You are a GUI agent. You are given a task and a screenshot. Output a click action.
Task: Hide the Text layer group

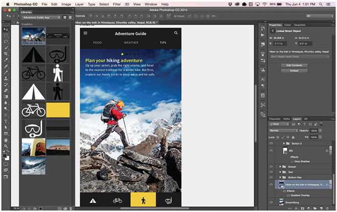(271, 172)
